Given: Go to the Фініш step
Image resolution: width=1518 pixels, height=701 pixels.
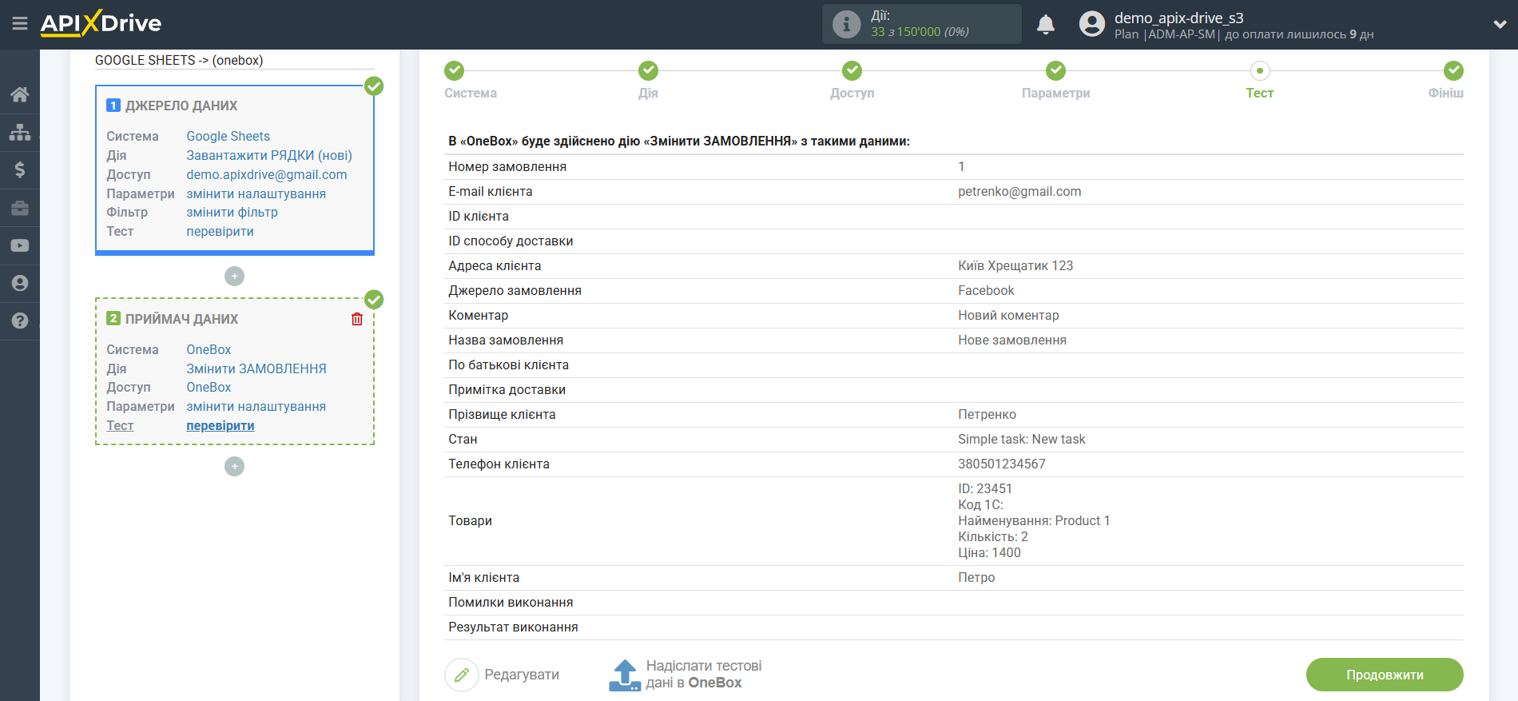Looking at the screenshot, I should coord(1446,80).
